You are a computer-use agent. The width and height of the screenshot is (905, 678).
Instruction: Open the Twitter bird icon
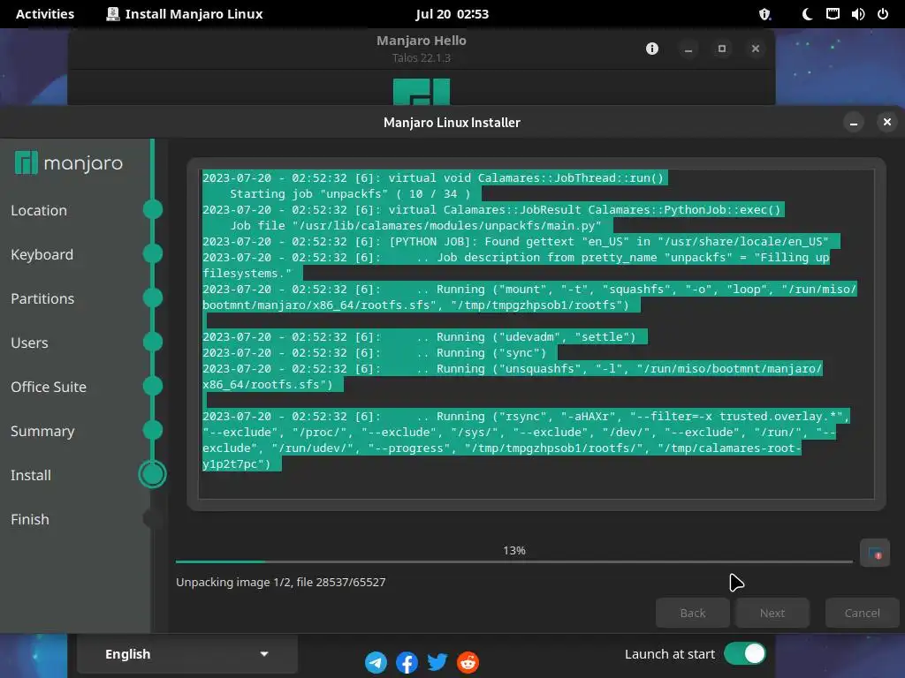[437, 662]
